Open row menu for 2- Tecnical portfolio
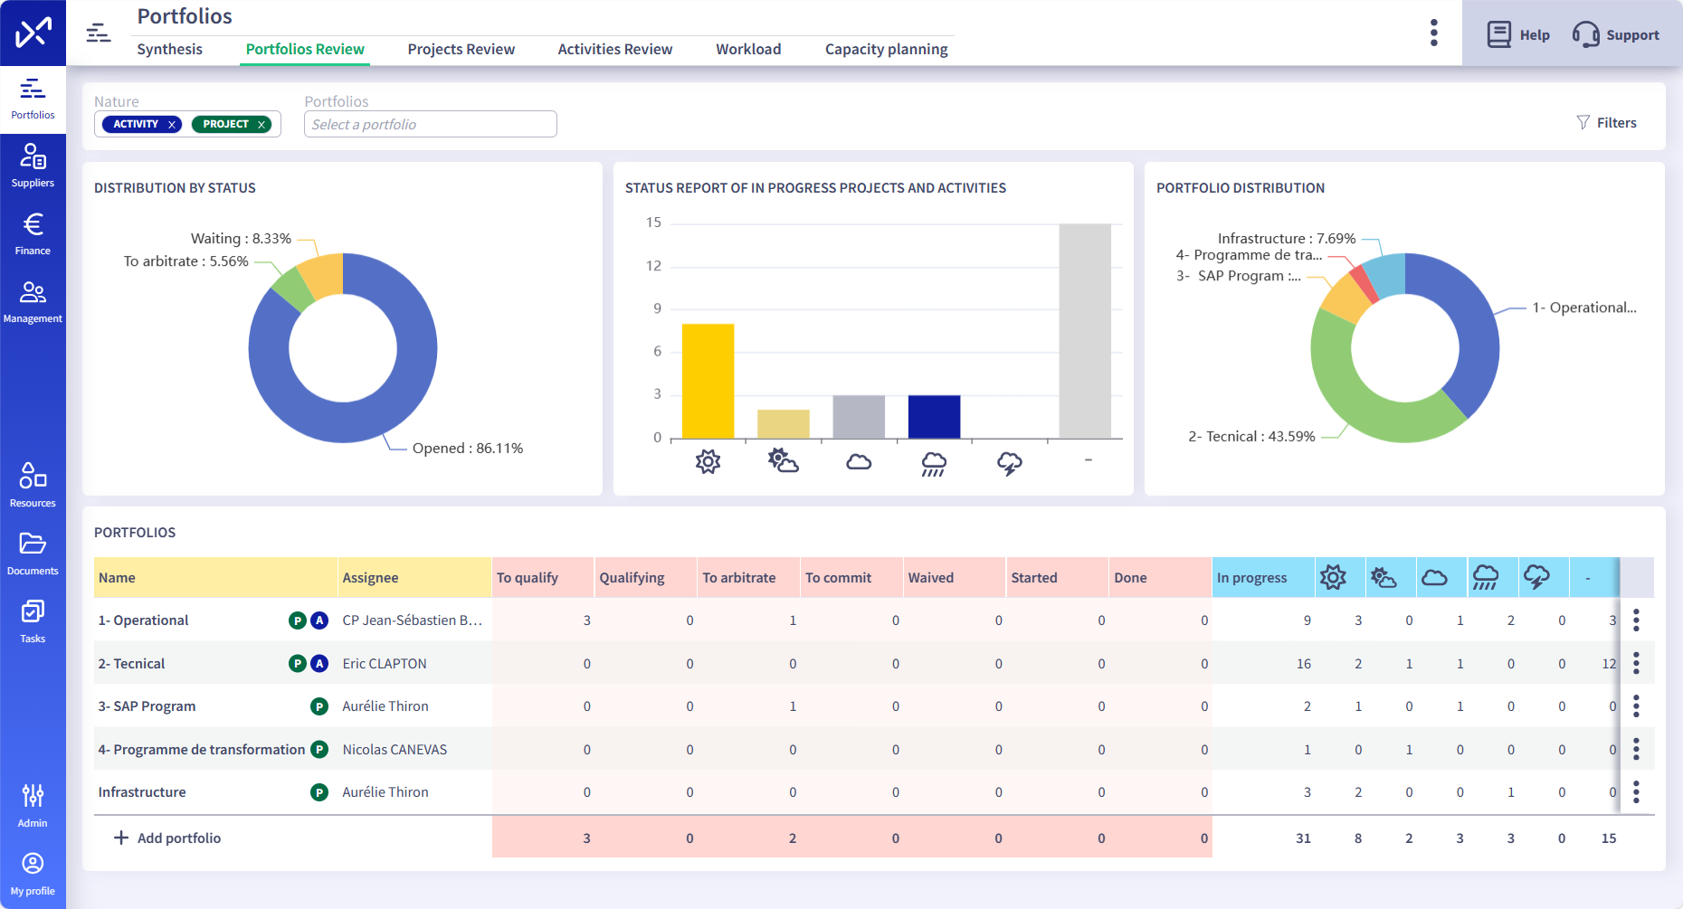1683x909 pixels. (x=1636, y=664)
